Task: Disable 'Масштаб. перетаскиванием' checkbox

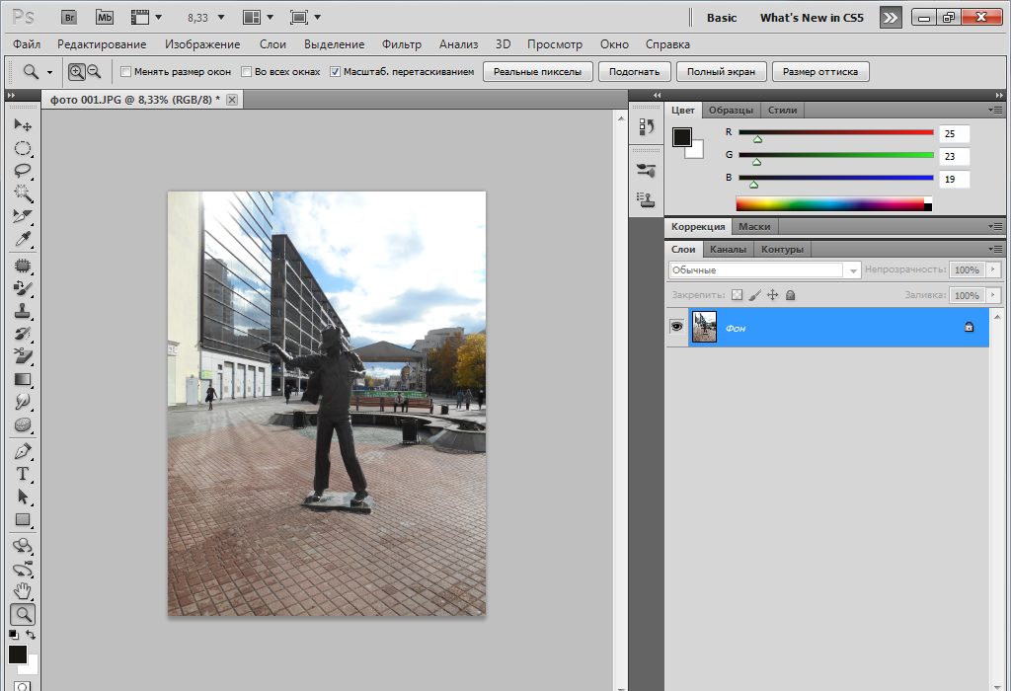Action: pos(335,71)
